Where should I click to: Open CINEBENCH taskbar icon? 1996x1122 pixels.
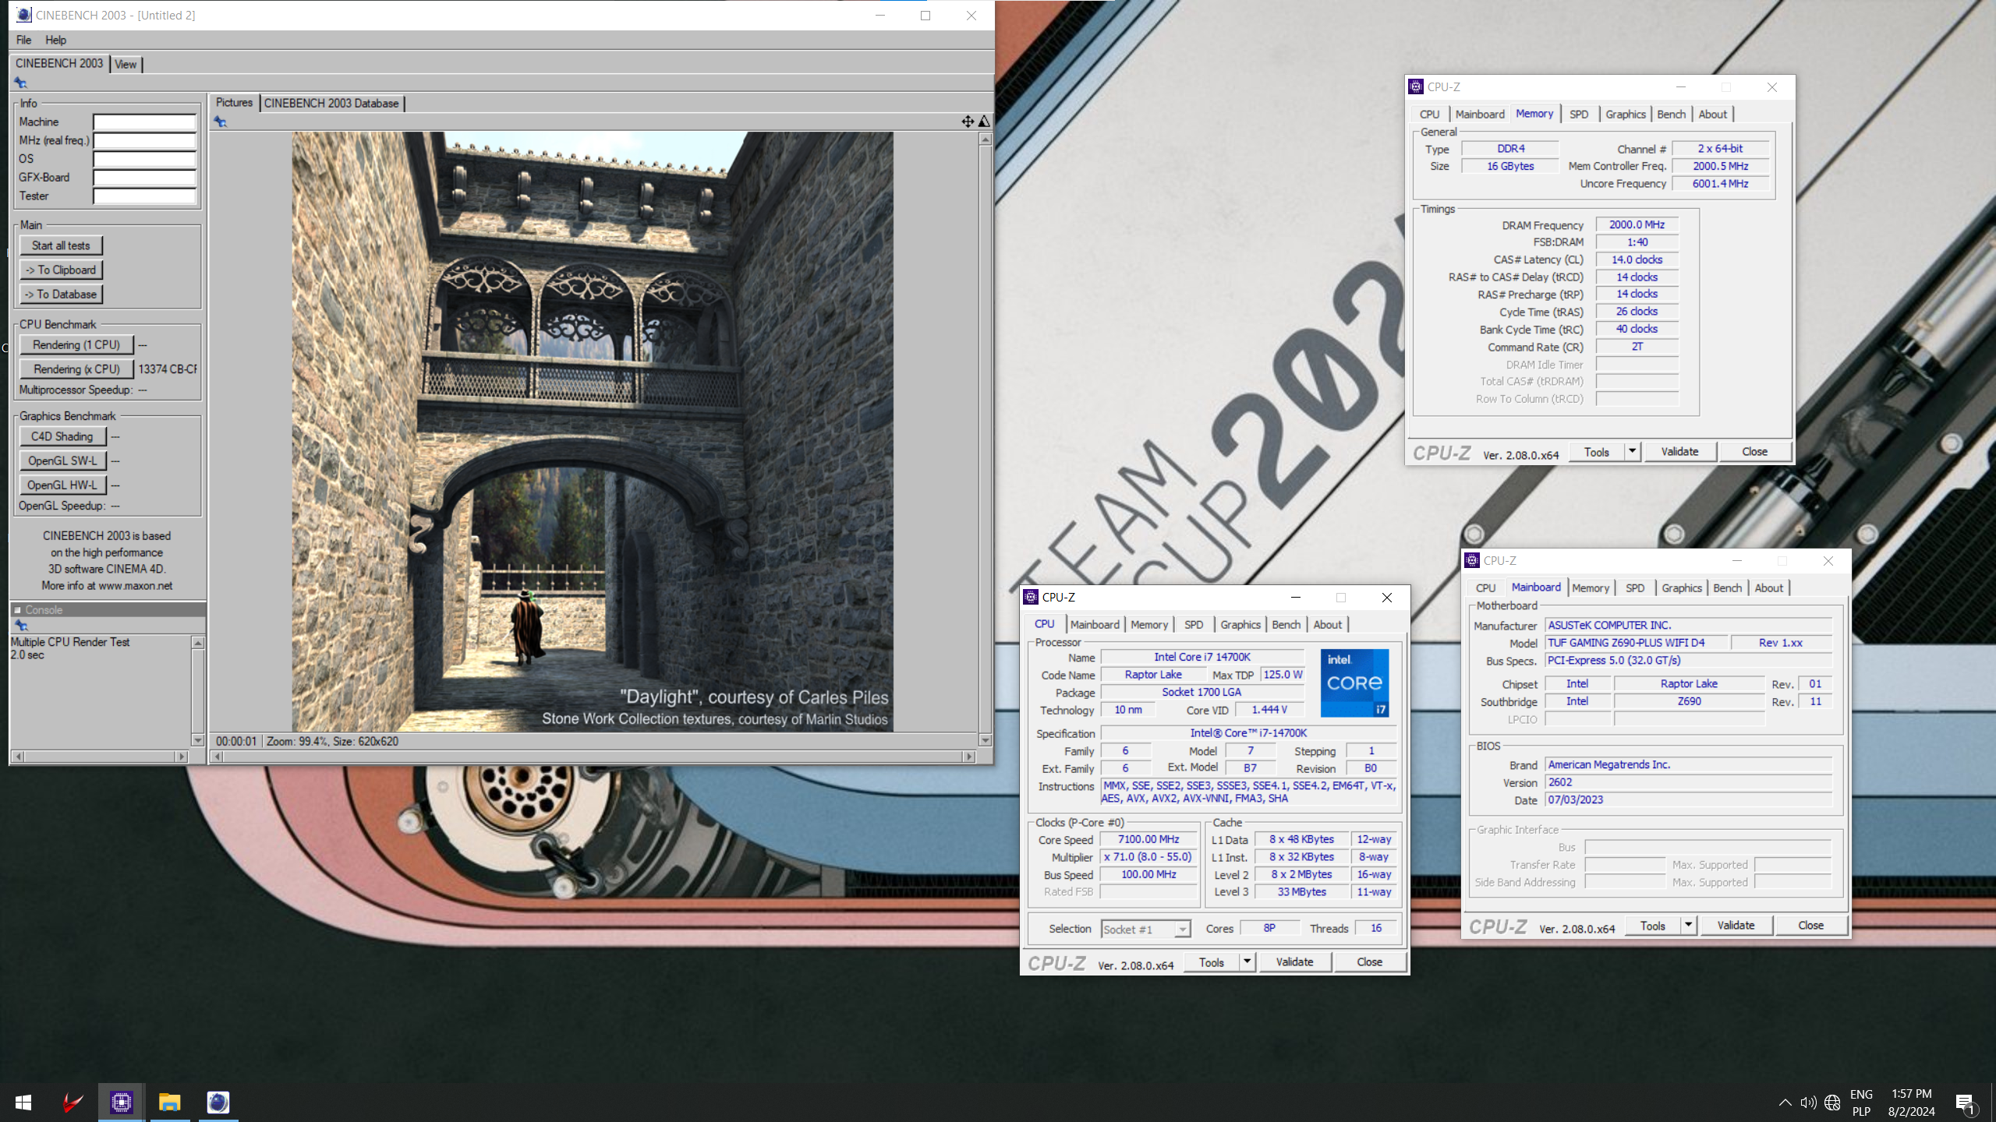218,1103
